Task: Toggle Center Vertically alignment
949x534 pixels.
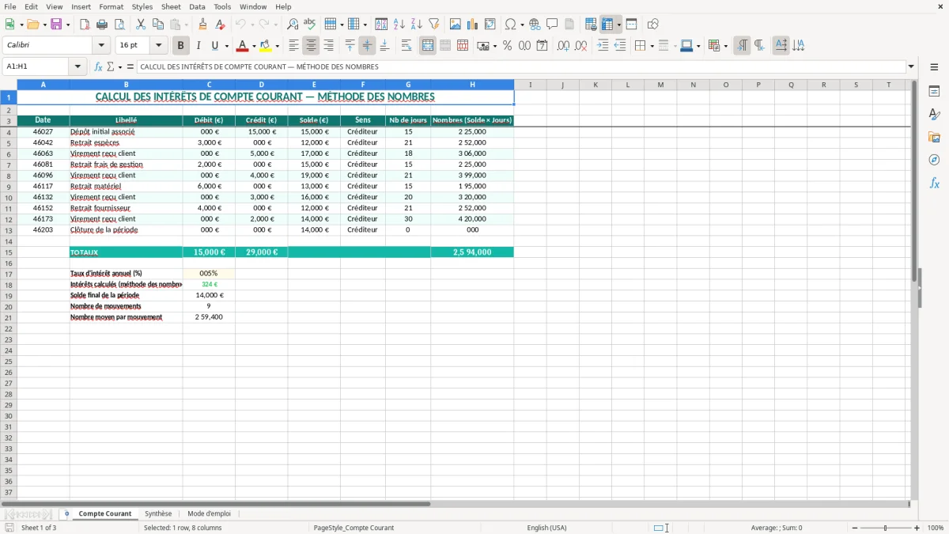Action: point(367,46)
